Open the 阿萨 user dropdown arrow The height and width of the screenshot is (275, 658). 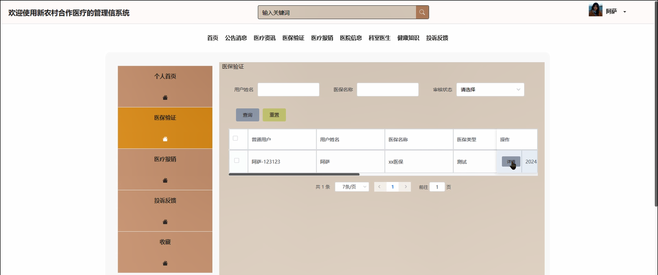tap(625, 12)
